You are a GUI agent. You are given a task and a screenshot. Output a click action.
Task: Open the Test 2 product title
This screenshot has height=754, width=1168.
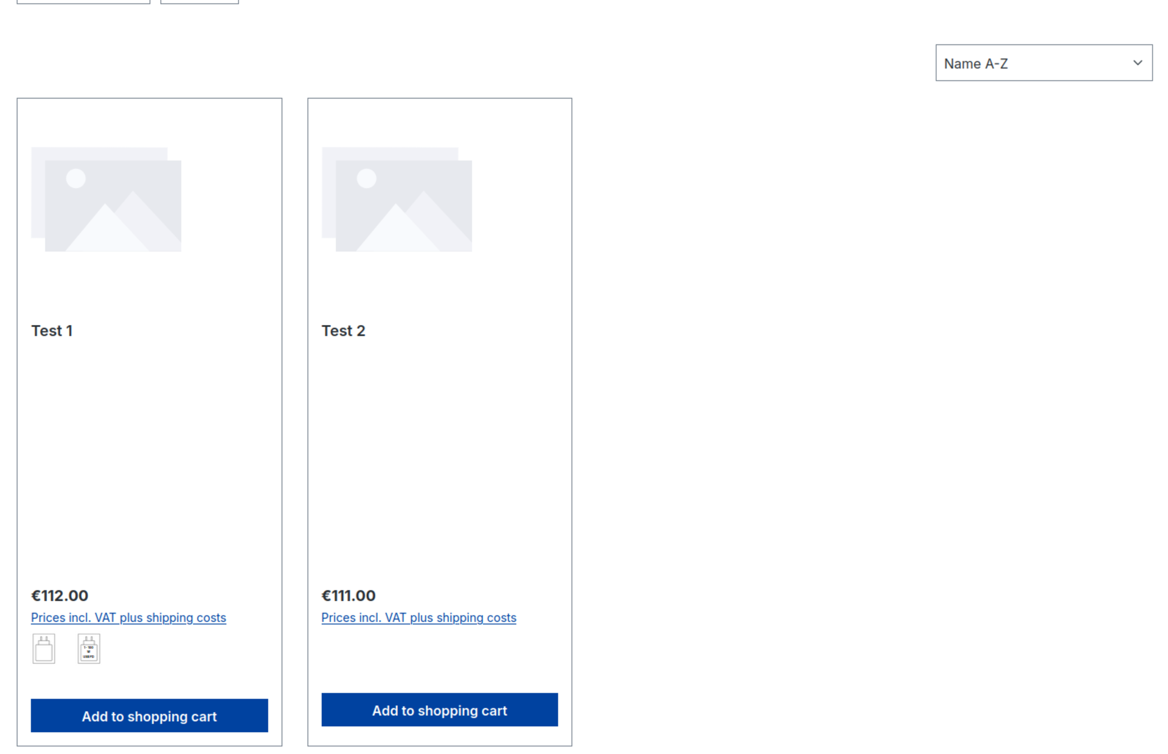(x=344, y=330)
